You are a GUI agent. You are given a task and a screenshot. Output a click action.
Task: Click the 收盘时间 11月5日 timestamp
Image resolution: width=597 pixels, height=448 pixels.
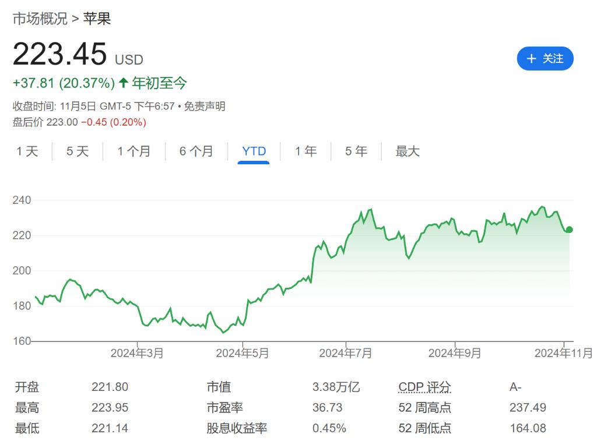click(x=93, y=106)
